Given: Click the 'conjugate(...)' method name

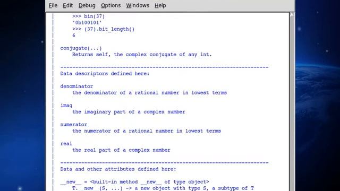Looking at the screenshot, I should [x=81, y=48].
